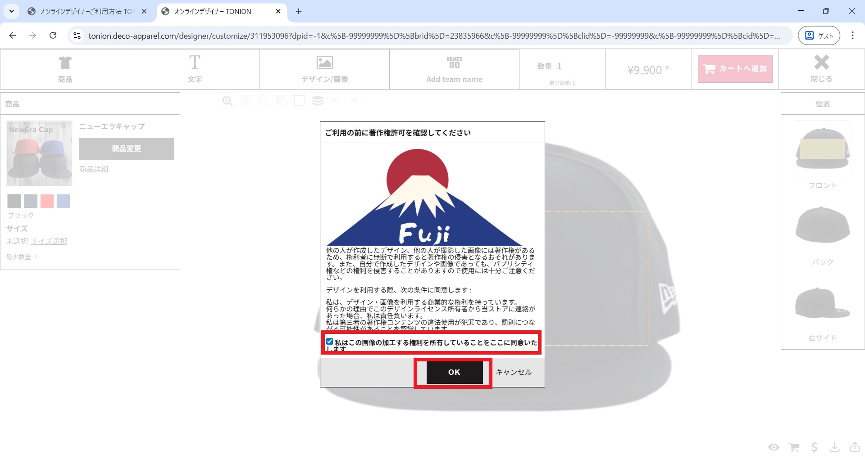Screen dimensions: 865x459
Task: Click キャンセル in the copyright dialog
Action: pos(514,372)
